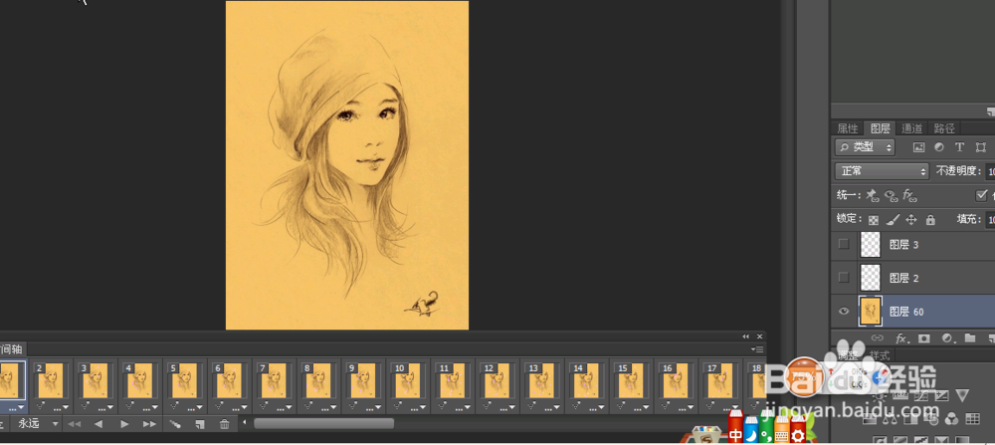Click timeline scroll-left arrow
Screen dimensions: 995x445
pyautogui.click(x=245, y=423)
